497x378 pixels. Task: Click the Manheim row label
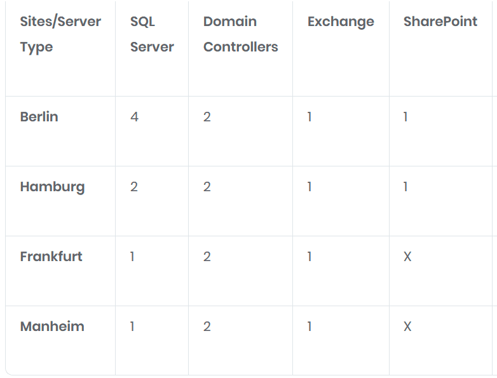pyautogui.click(x=52, y=327)
